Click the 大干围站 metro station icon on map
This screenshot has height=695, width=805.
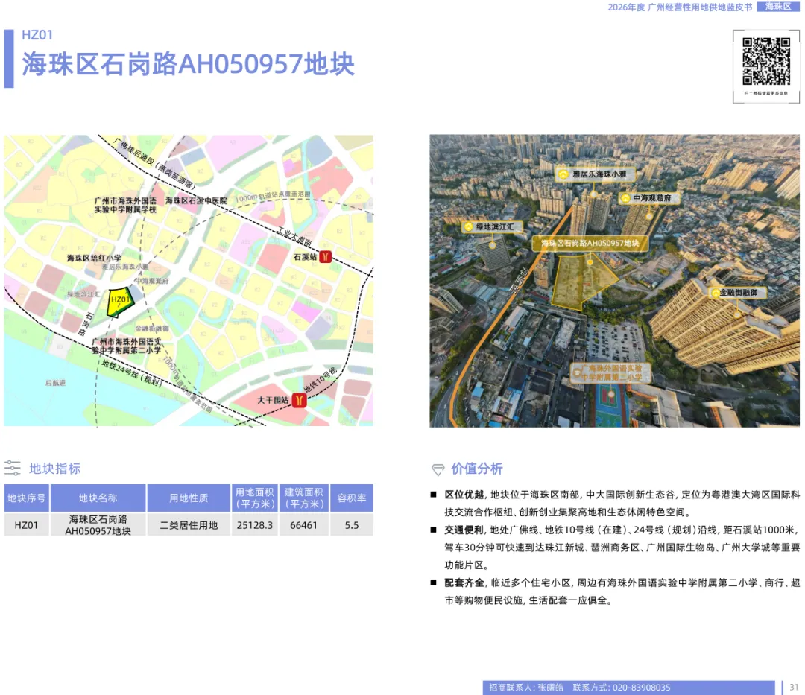(300, 400)
